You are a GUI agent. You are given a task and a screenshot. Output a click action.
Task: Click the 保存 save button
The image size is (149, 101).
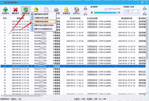[85, 8]
